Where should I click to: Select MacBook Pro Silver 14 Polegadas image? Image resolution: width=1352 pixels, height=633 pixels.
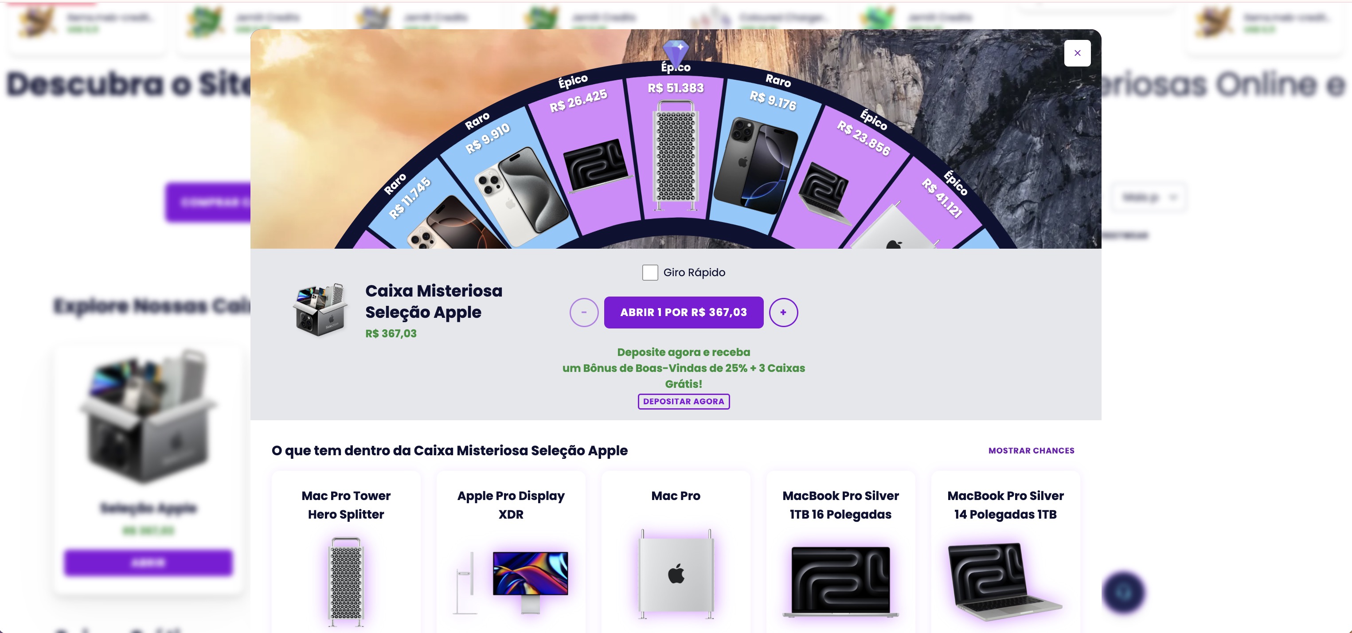[x=1005, y=581]
